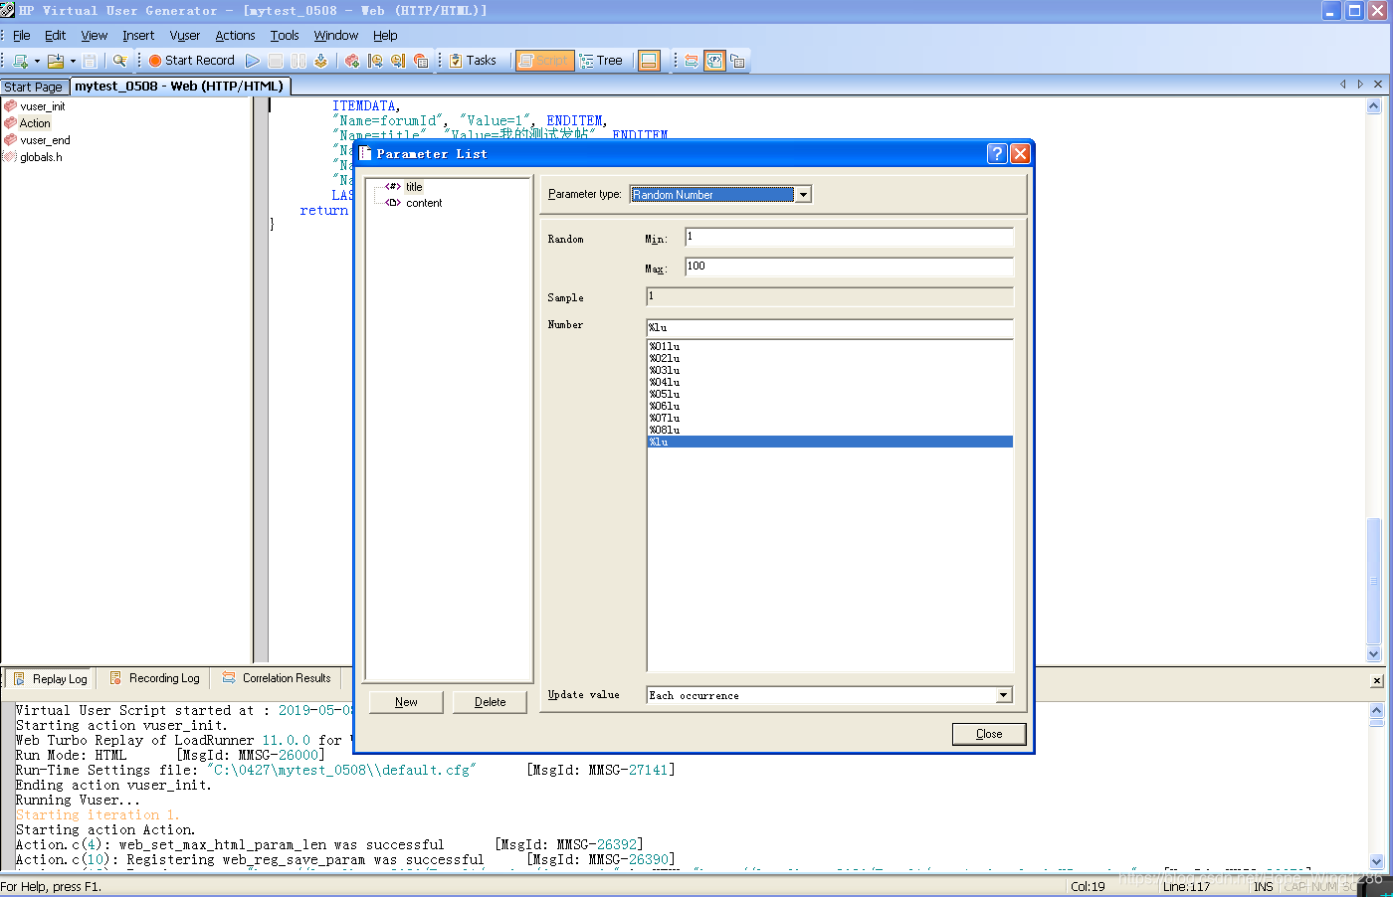Close the Parameter List dialog with Close button

pos(989,734)
